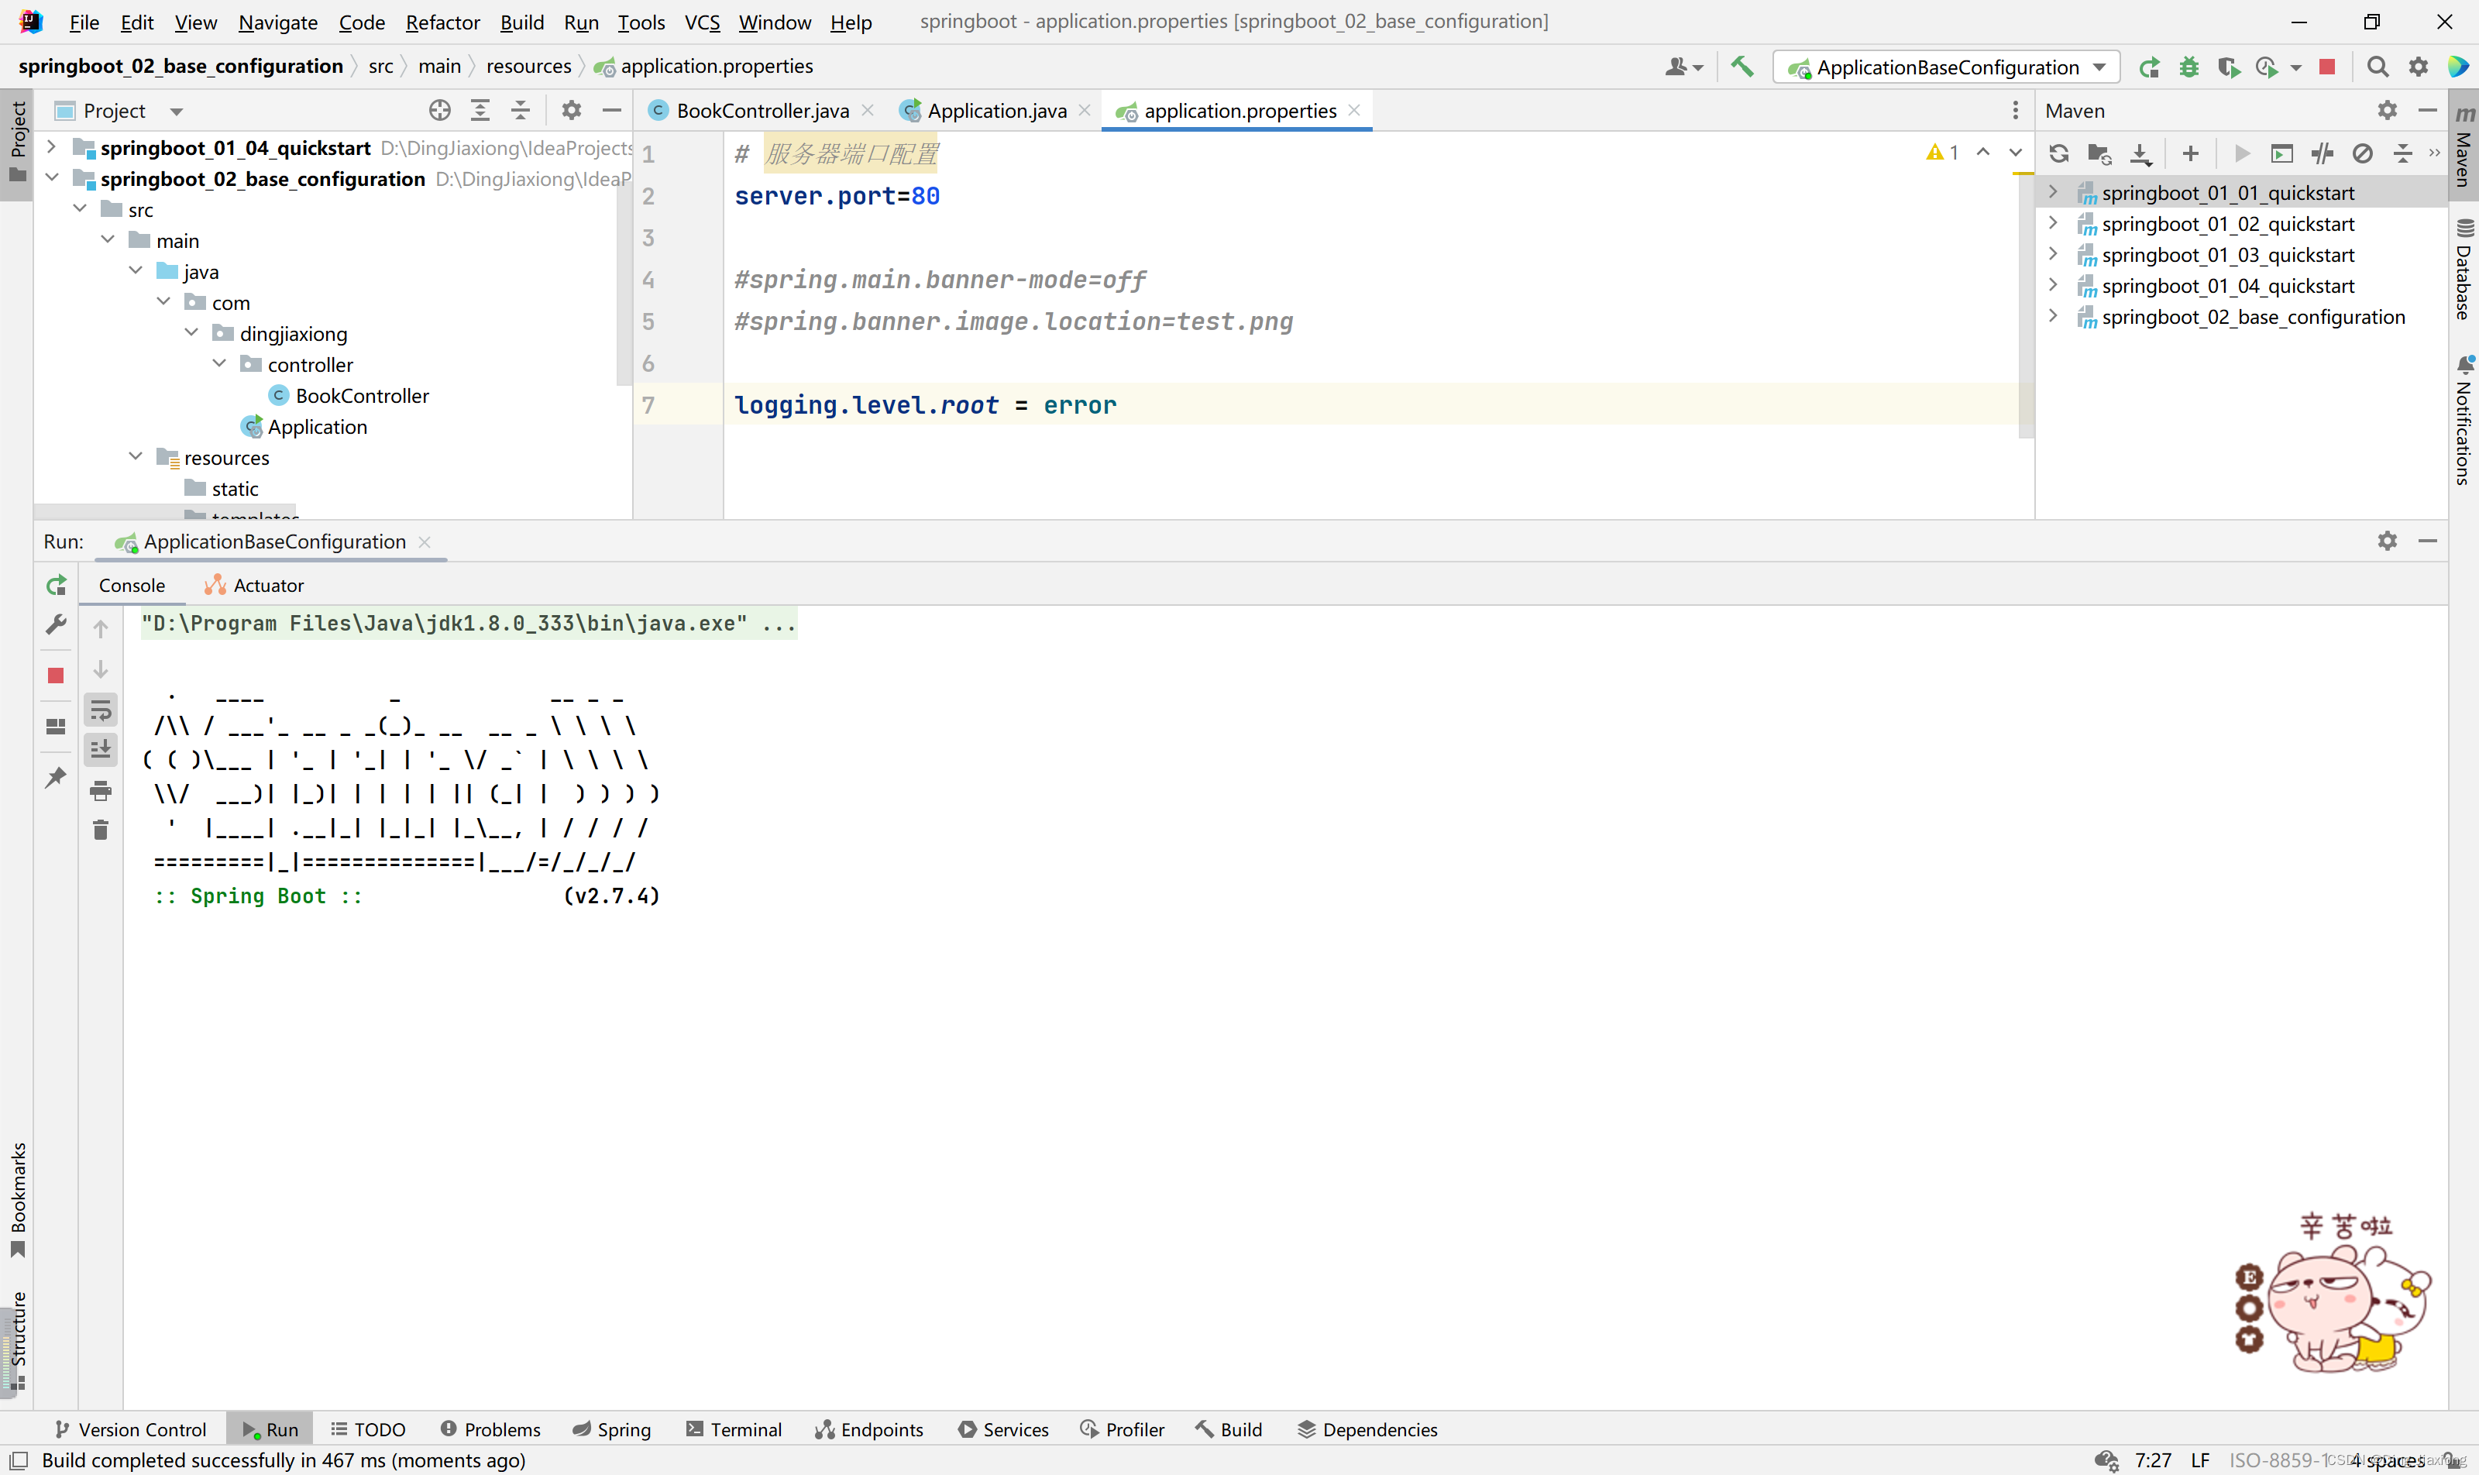2479x1475 pixels.
Task: Toggle the Database tool window sidebar button
Action: 2463,268
